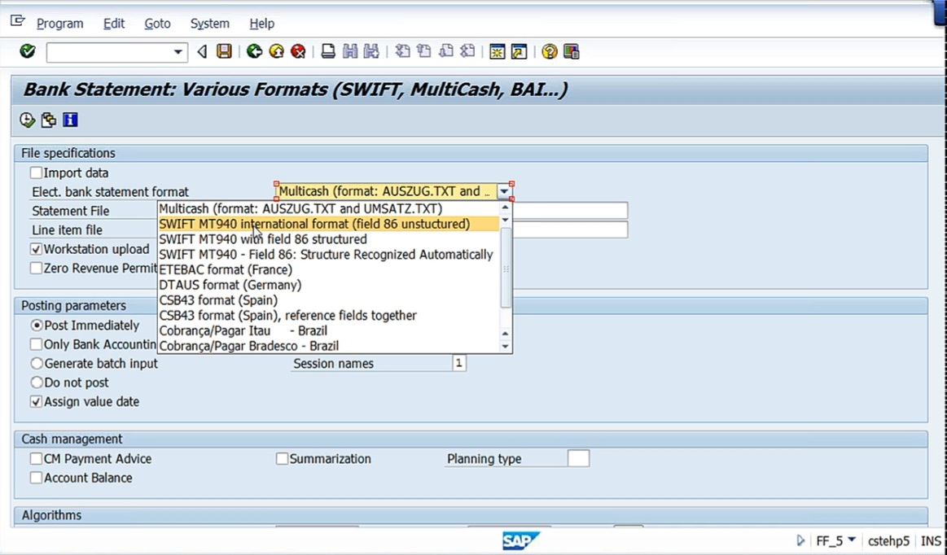Screen dimensions: 947x555
Task: Open the System menu
Action: click(x=209, y=24)
